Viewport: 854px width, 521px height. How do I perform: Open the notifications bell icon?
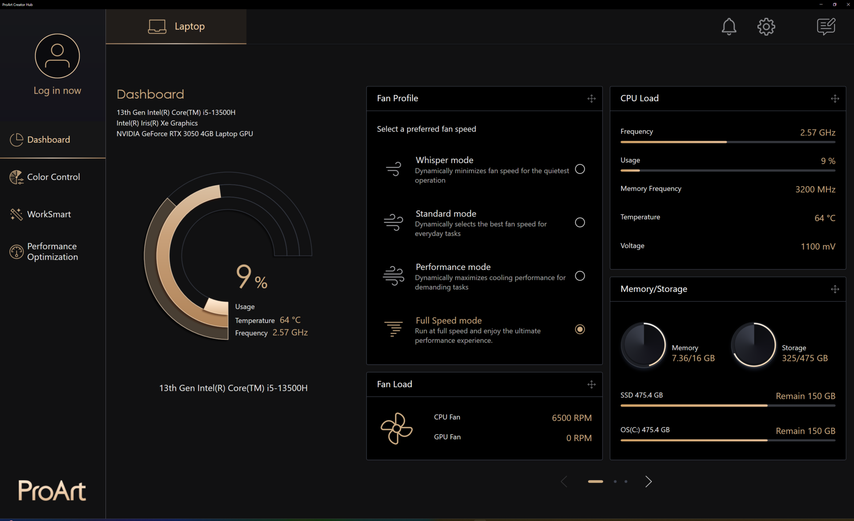click(x=729, y=27)
